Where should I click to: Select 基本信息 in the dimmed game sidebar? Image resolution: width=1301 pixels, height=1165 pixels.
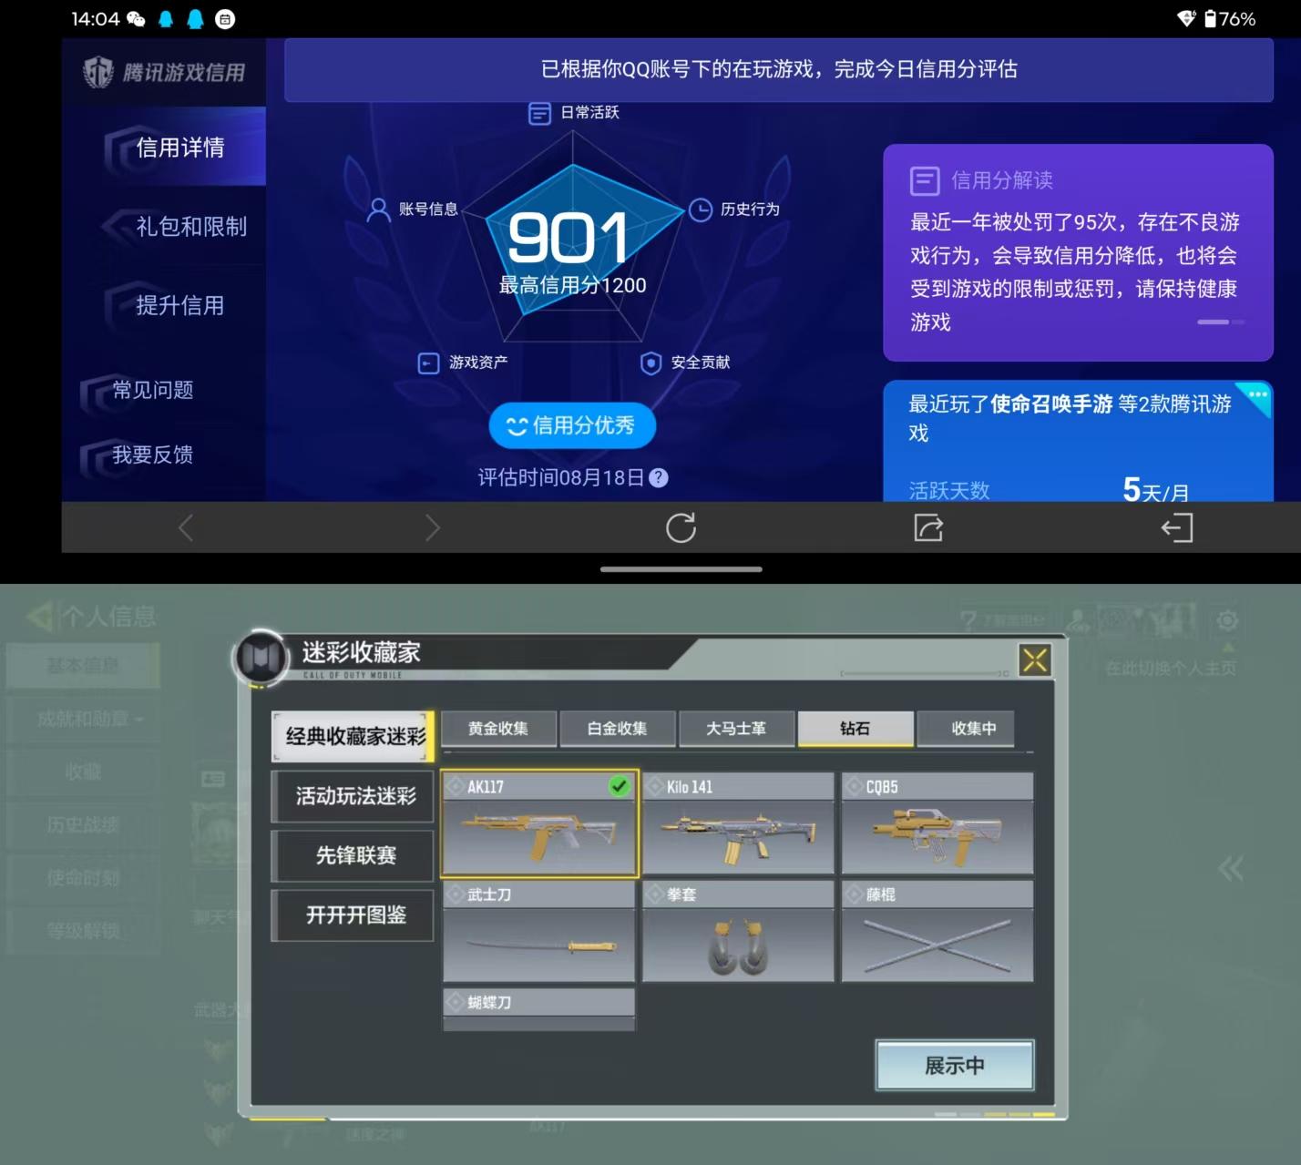click(83, 665)
